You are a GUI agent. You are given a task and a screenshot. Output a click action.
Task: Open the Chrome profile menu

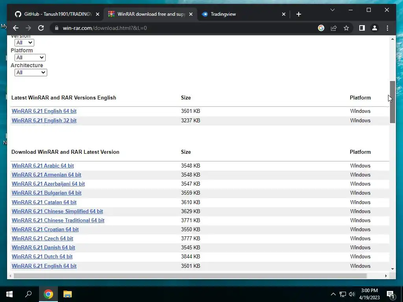point(375,28)
